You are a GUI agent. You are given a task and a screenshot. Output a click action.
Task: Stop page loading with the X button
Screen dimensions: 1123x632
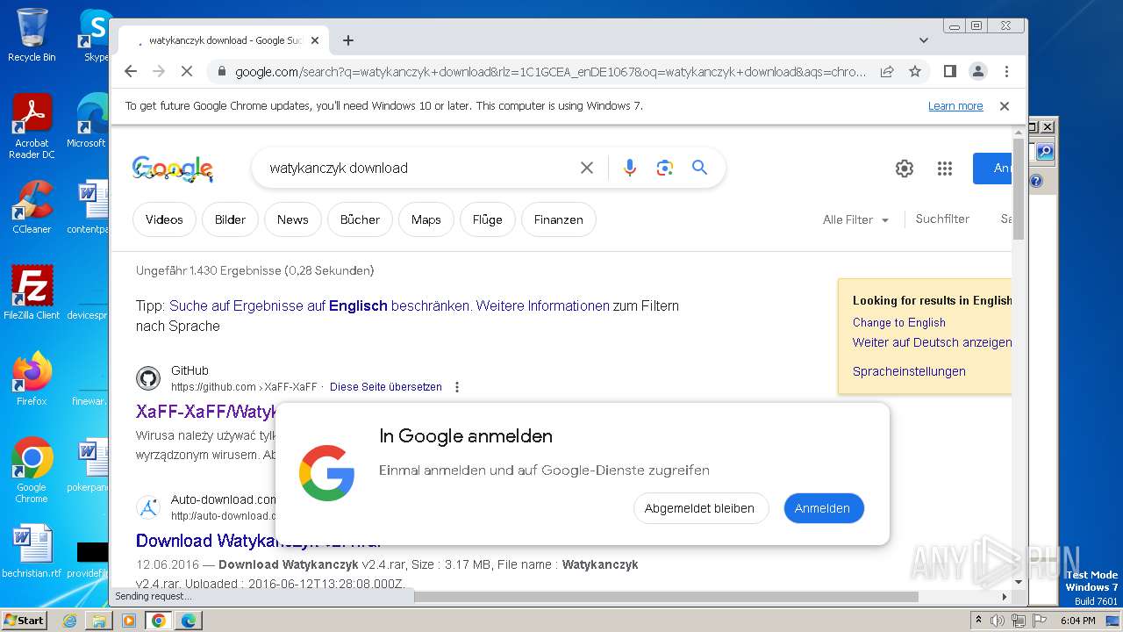186,71
